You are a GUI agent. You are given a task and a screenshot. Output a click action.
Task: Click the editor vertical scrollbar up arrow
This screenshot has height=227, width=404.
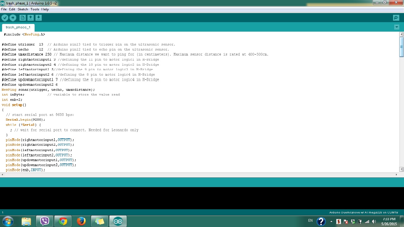pyautogui.click(x=402, y=34)
